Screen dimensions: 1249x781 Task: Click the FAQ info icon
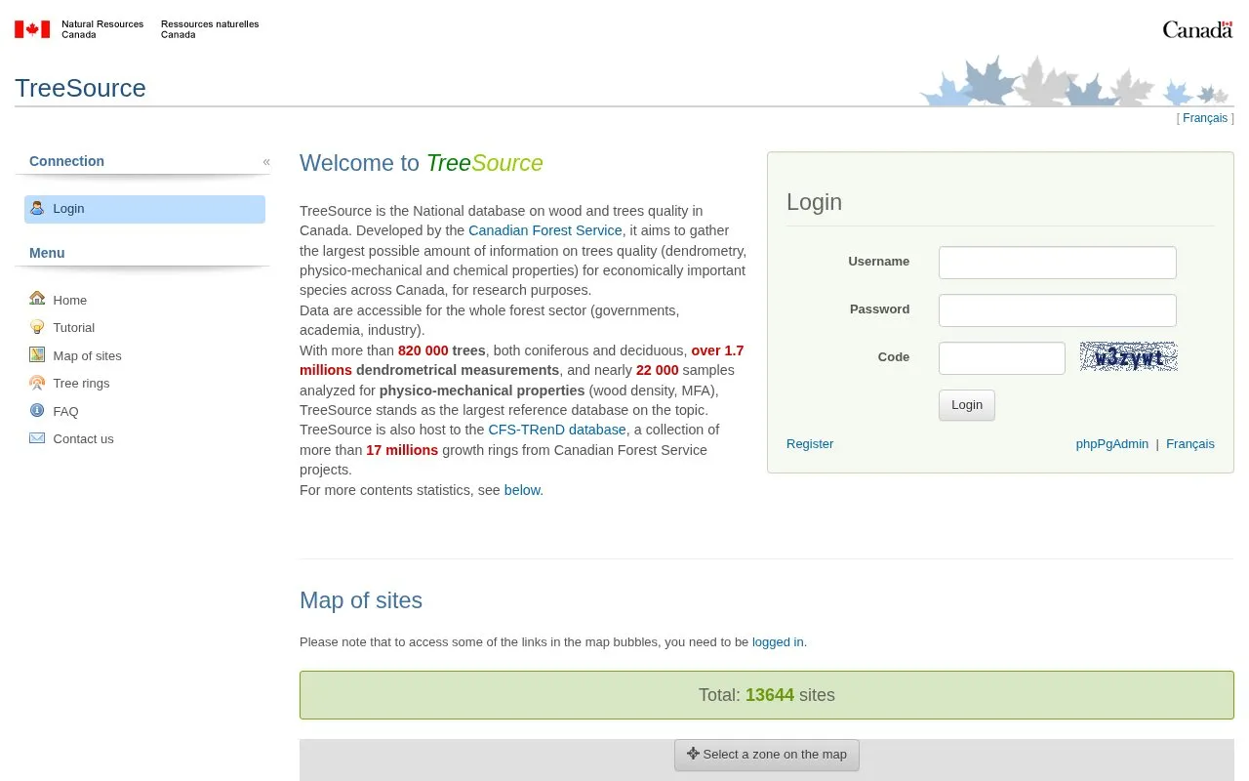(37, 410)
